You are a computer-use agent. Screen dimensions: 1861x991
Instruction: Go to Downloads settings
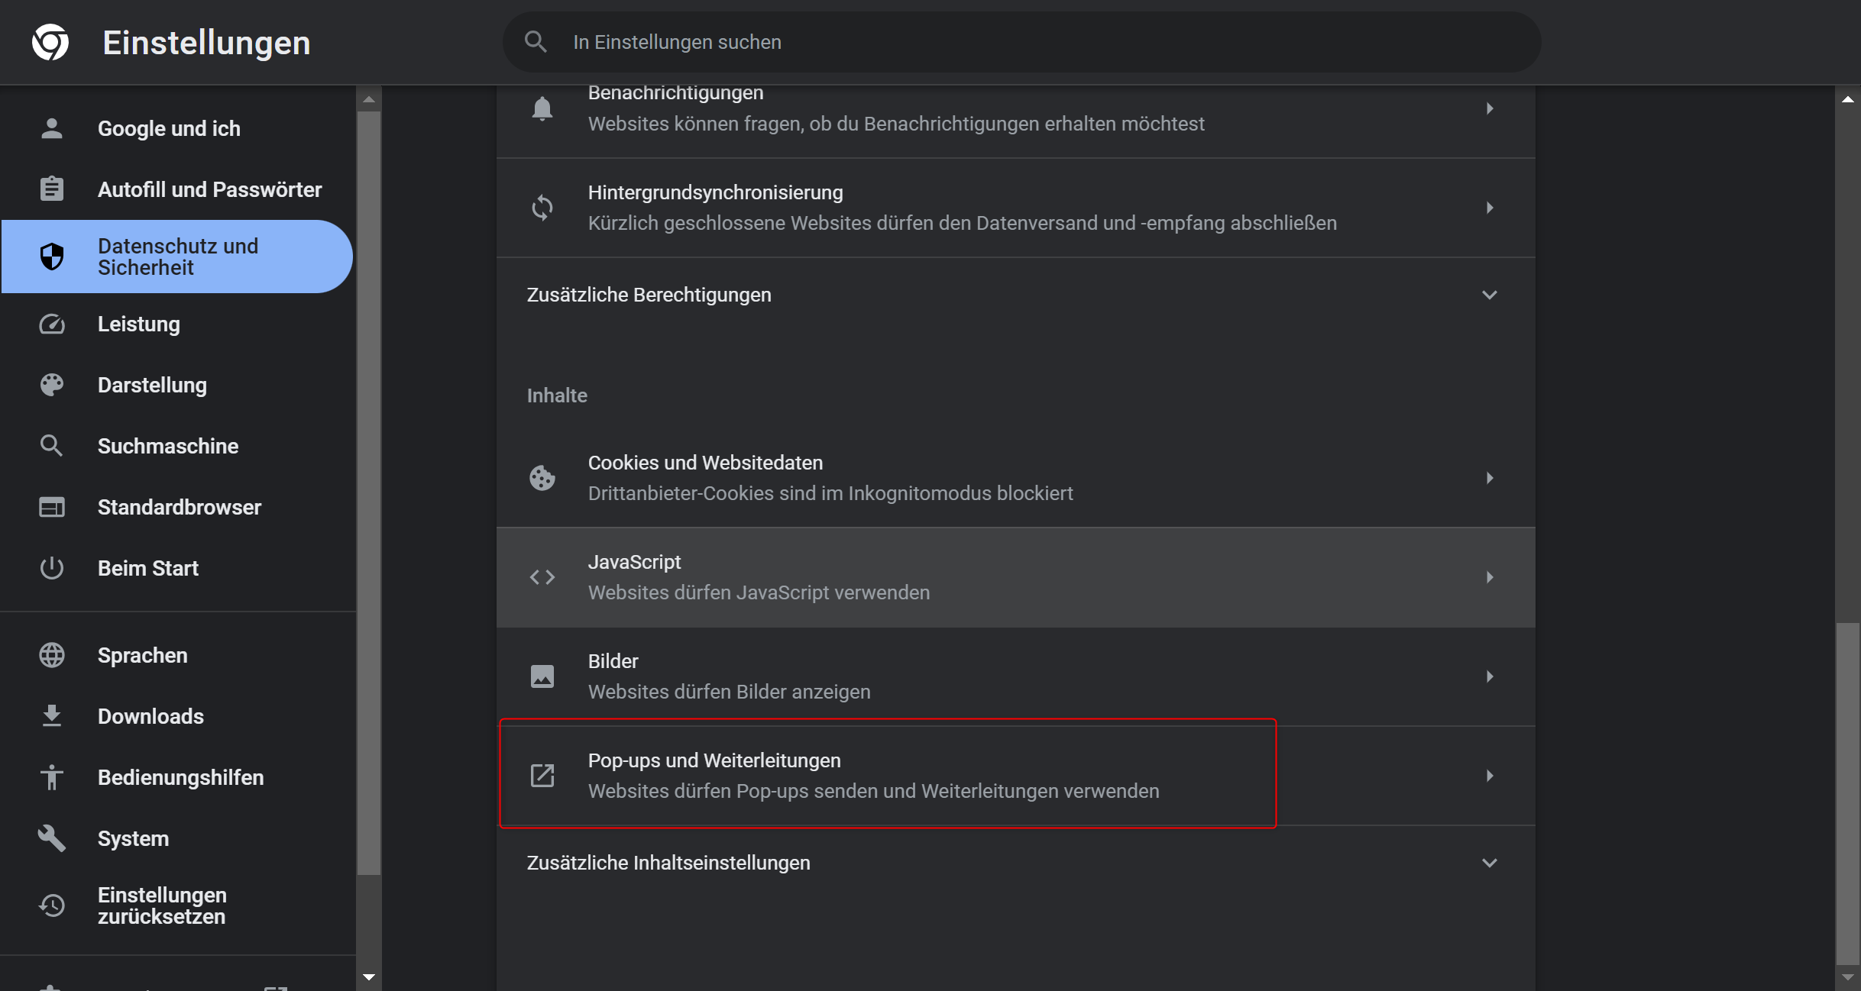coord(150,716)
